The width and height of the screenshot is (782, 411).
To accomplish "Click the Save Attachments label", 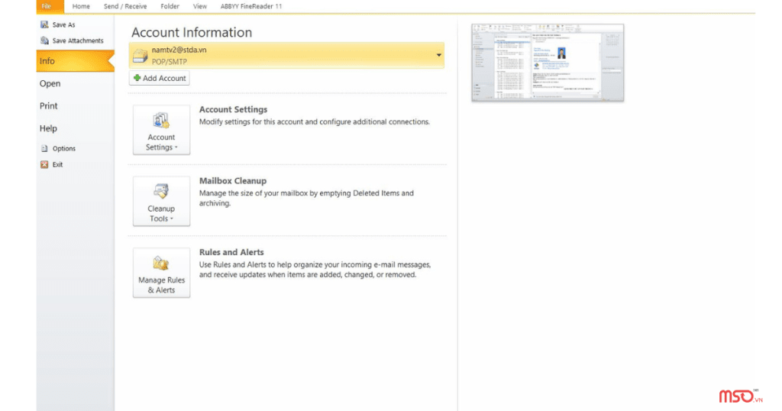I will point(78,40).
